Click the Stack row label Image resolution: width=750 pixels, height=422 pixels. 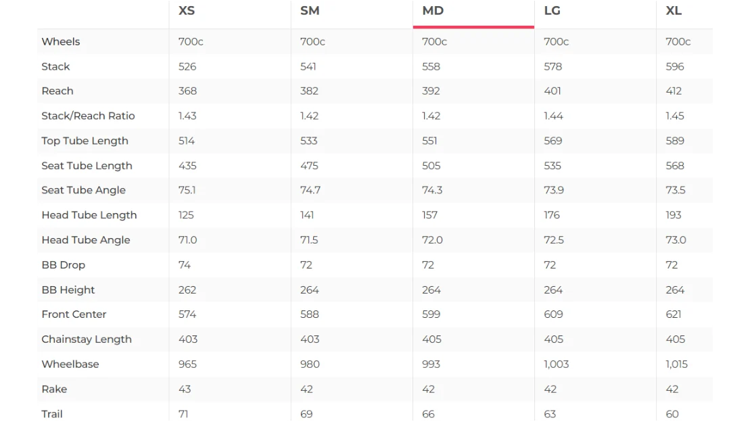pyautogui.click(x=55, y=66)
